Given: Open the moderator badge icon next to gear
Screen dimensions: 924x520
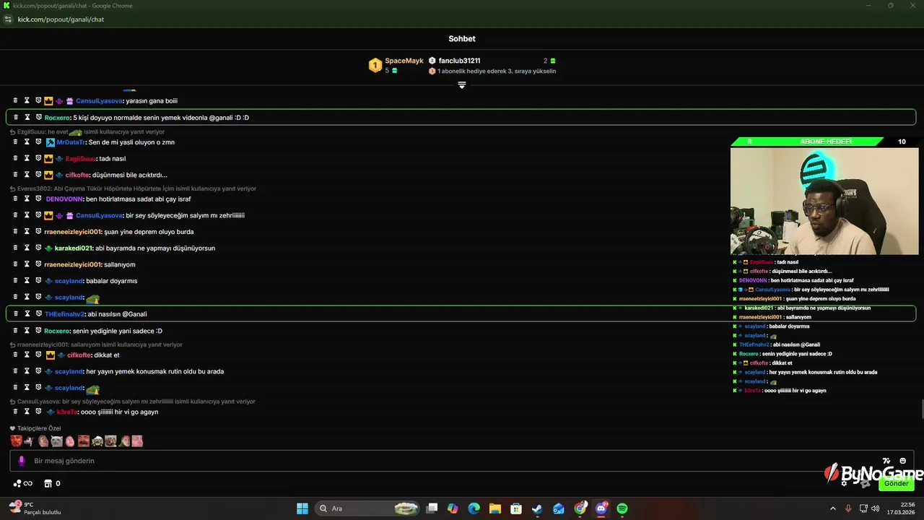Looking at the screenshot, I should pyautogui.click(x=865, y=483).
